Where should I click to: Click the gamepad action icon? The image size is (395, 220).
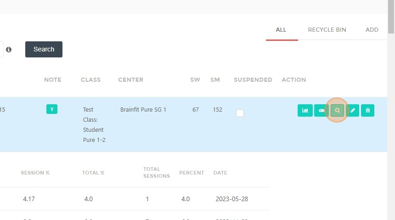tap(321, 110)
